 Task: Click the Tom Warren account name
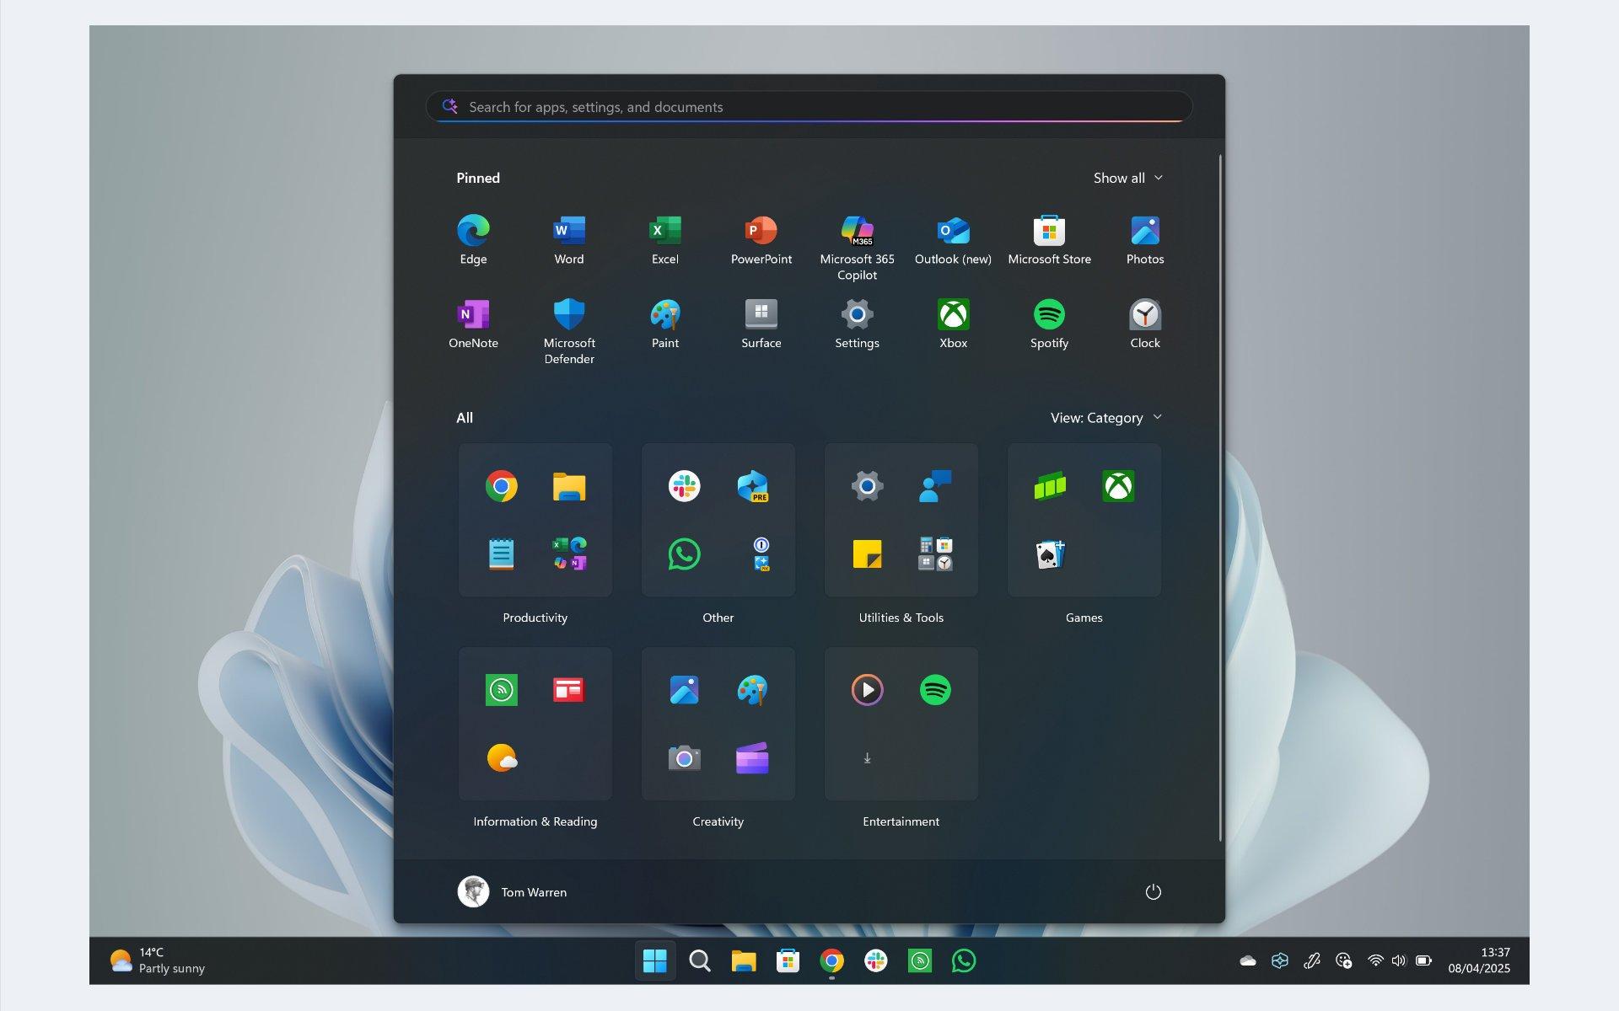point(534,891)
